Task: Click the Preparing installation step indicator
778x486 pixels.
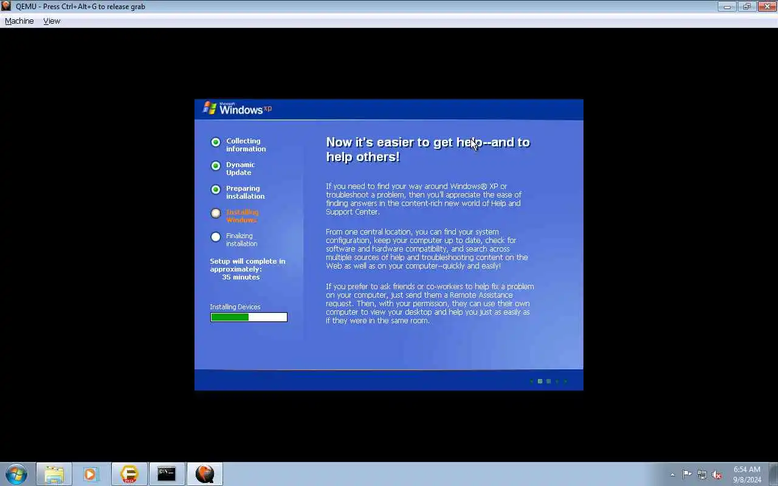Action: click(216, 190)
